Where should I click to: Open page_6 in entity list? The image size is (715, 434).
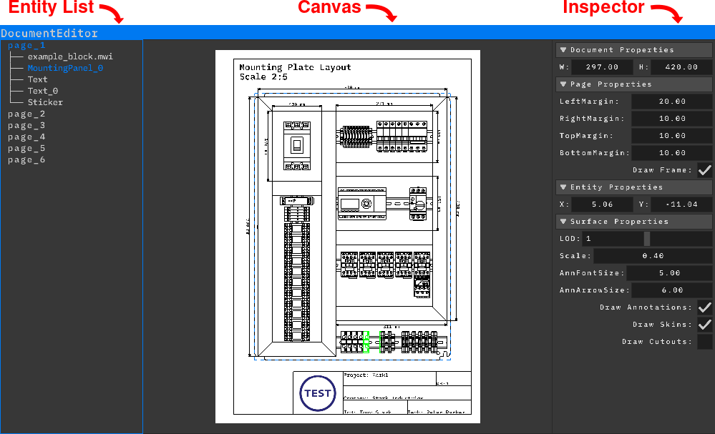coord(26,159)
